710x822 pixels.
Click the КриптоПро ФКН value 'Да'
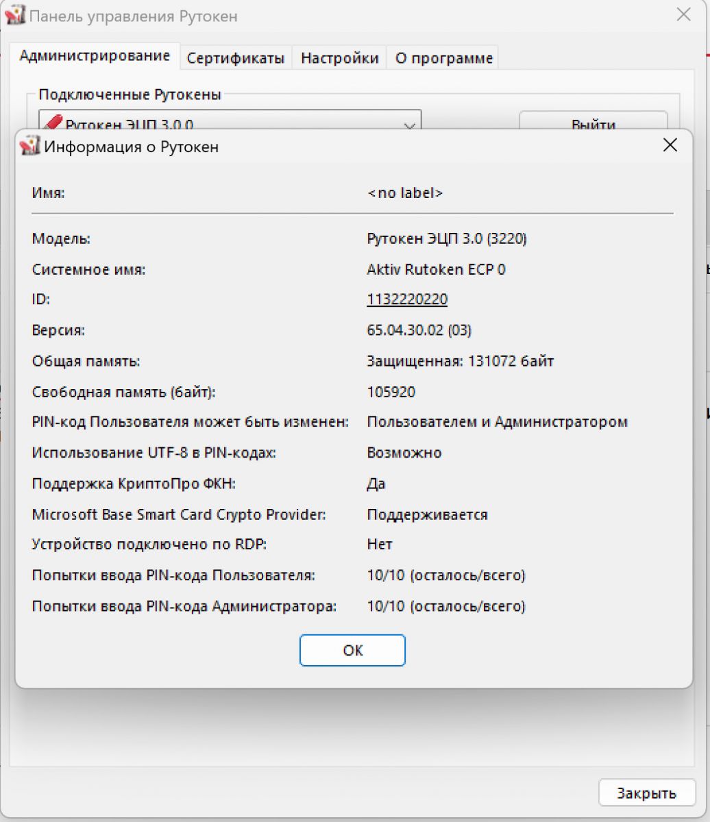pos(376,484)
